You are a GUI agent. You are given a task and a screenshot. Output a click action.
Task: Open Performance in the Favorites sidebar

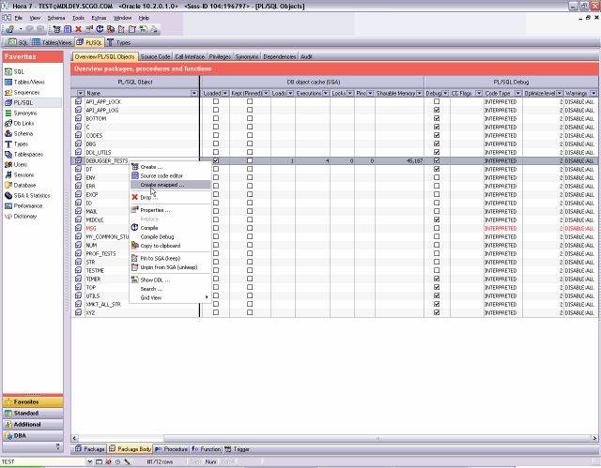pos(27,205)
